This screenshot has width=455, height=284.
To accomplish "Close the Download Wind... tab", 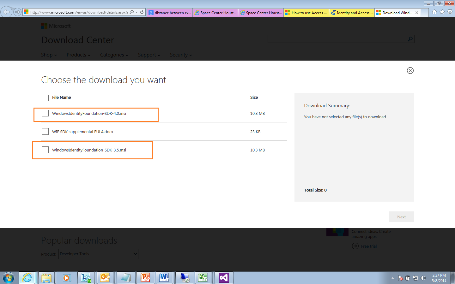I will pos(417,13).
